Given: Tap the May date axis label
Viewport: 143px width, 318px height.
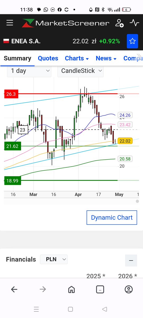Looking at the screenshot, I should tap(119, 194).
